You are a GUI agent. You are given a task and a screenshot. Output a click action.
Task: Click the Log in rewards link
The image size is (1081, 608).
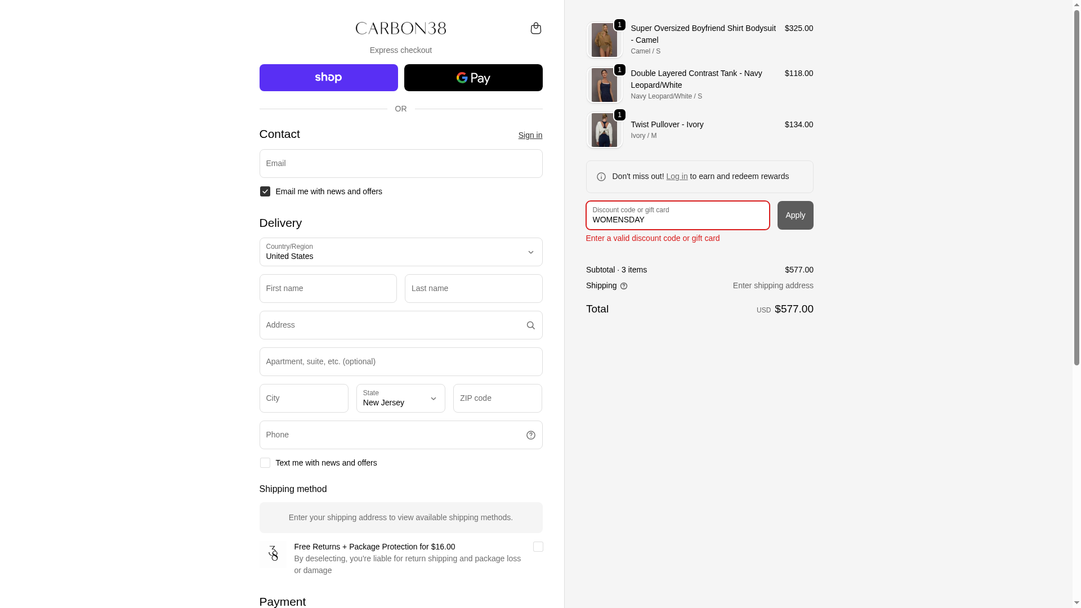click(677, 176)
